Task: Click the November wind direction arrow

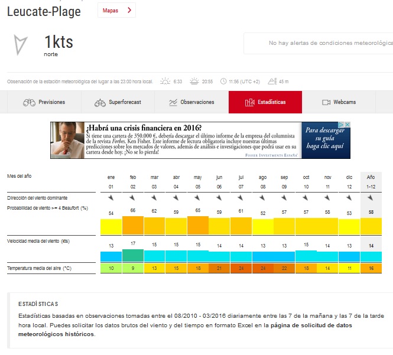Action: 327,198
